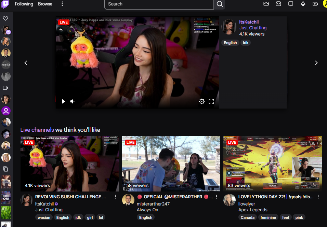Click the ad-free Turbo icon in top bar

(315, 4)
